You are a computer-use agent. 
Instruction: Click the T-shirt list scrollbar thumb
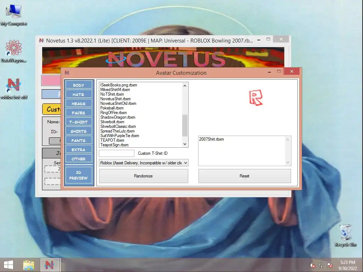click(x=185, y=126)
